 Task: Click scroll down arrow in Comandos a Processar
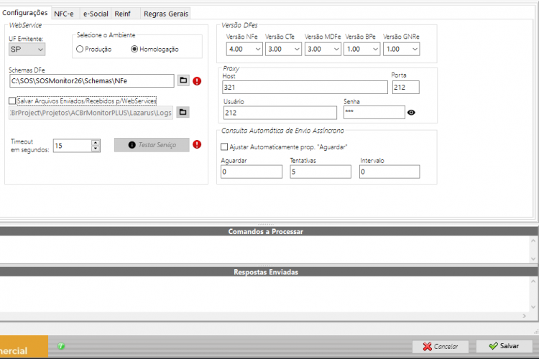(x=533, y=258)
